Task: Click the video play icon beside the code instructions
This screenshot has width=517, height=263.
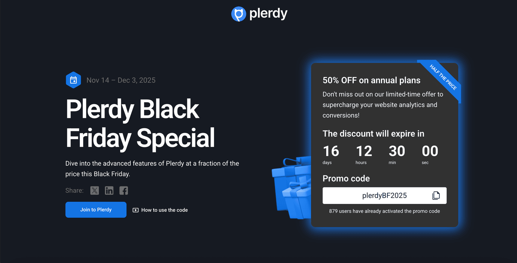Action: [x=135, y=210]
